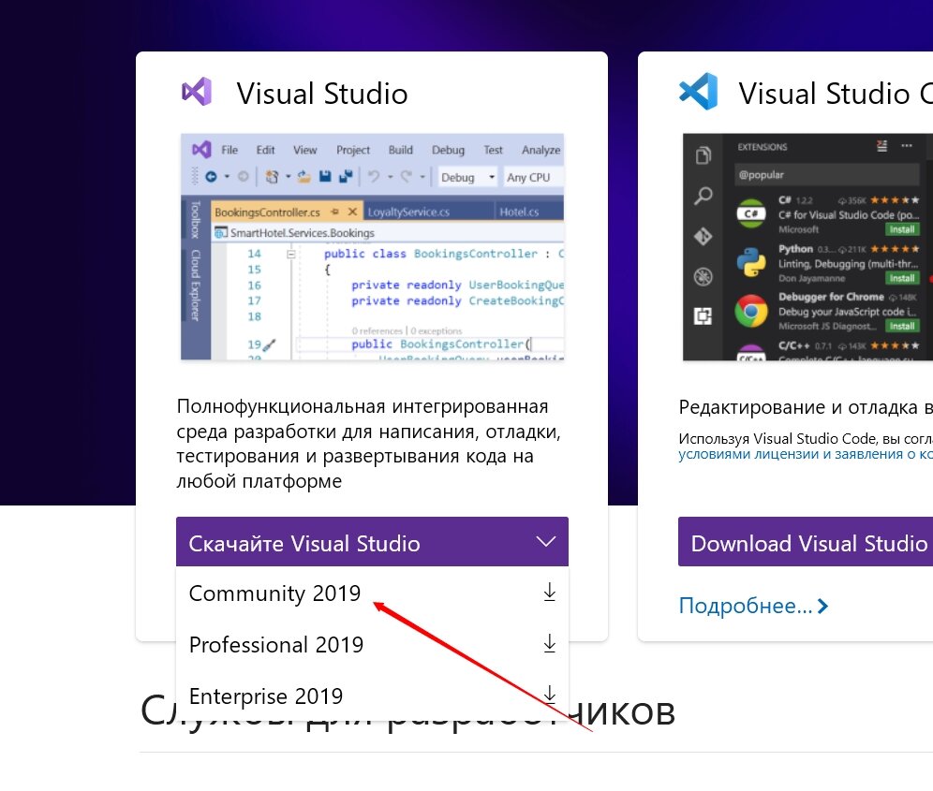This screenshot has width=933, height=791.
Task: Click the blue Visual Studio Code logo
Action: tap(698, 92)
